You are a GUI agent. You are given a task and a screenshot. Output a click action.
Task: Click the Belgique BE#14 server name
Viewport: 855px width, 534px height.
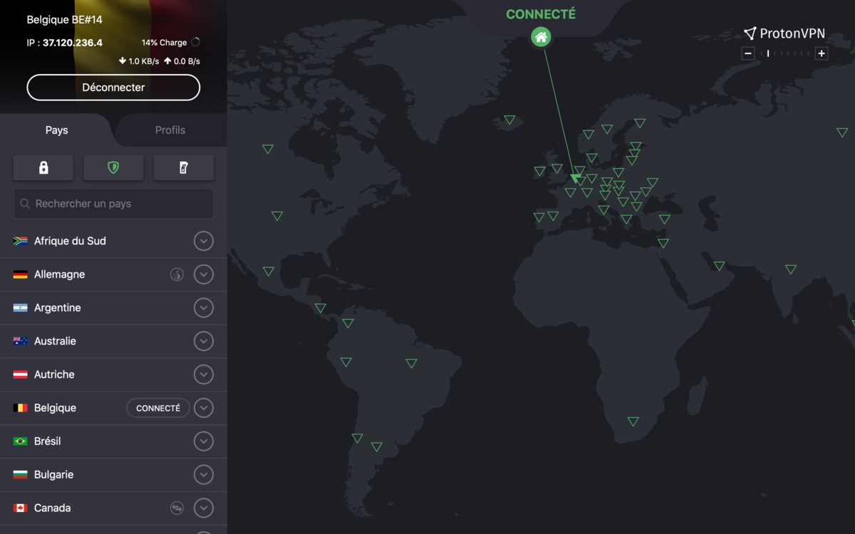point(65,20)
